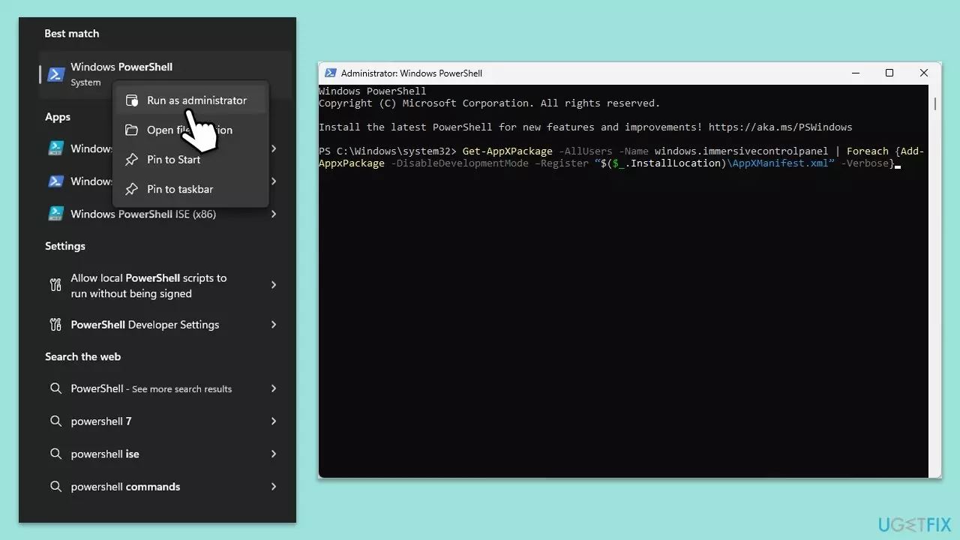Viewport: 960px width, 540px height.
Task: Click the PowerShell Developer Settings icon
Action: 55,325
